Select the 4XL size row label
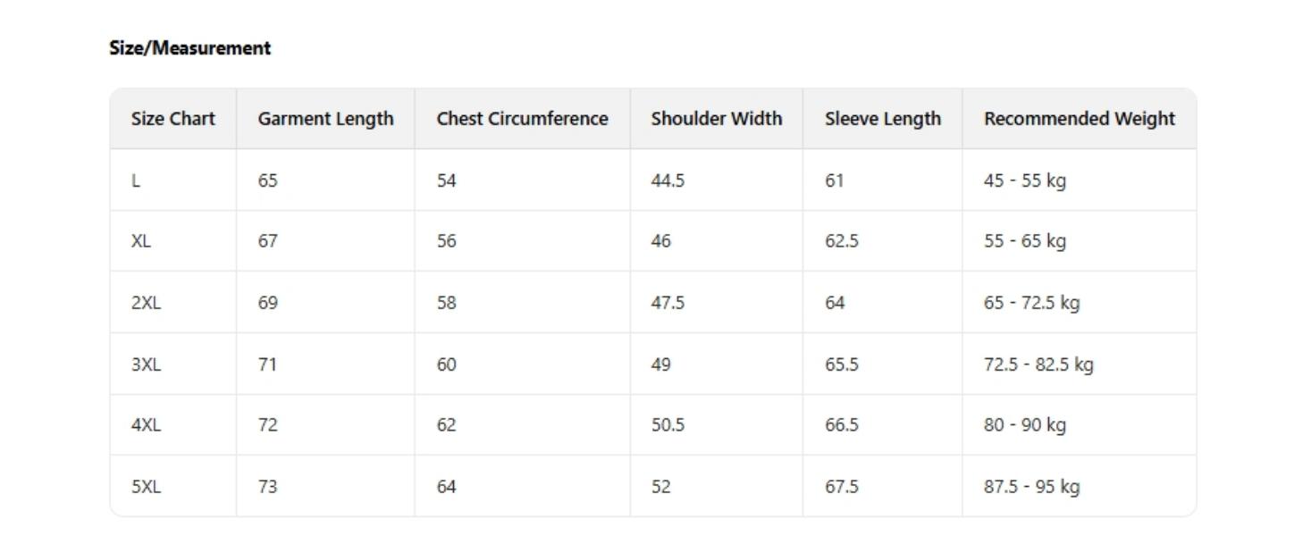Image resolution: width=1311 pixels, height=536 pixels. (146, 425)
